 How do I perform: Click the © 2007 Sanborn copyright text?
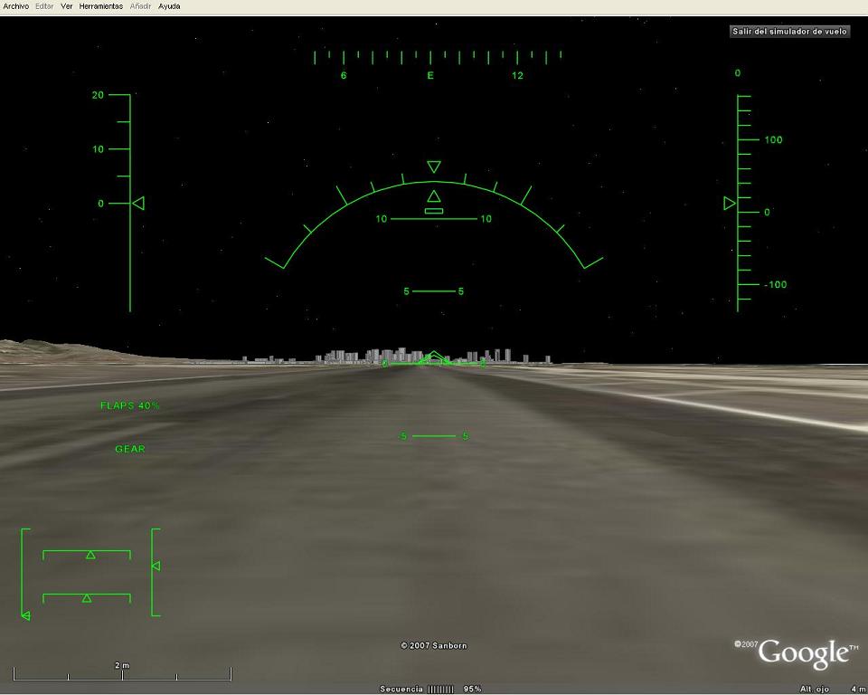pyautogui.click(x=434, y=646)
